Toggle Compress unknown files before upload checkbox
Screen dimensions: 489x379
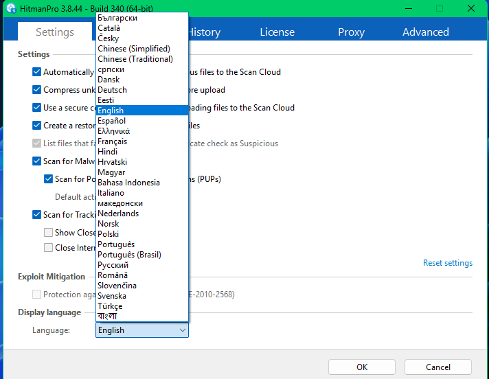pyautogui.click(x=36, y=90)
